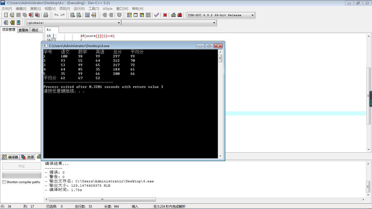
Task: Click the Redo arrow icon
Action: pos(62,15)
